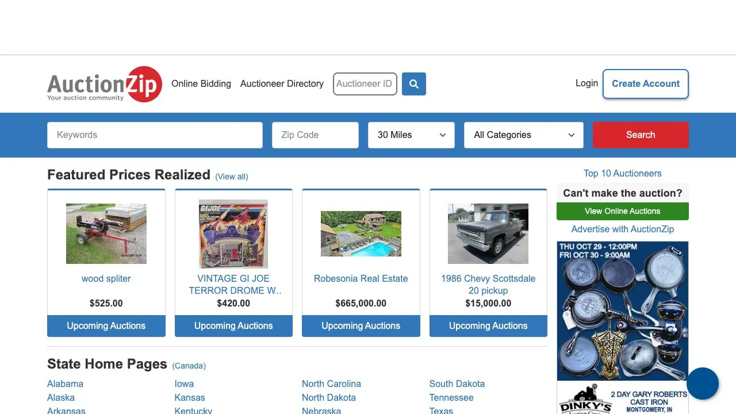Click View Online Auctions green button
This screenshot has height=414, width=736.
coord(623,211)
